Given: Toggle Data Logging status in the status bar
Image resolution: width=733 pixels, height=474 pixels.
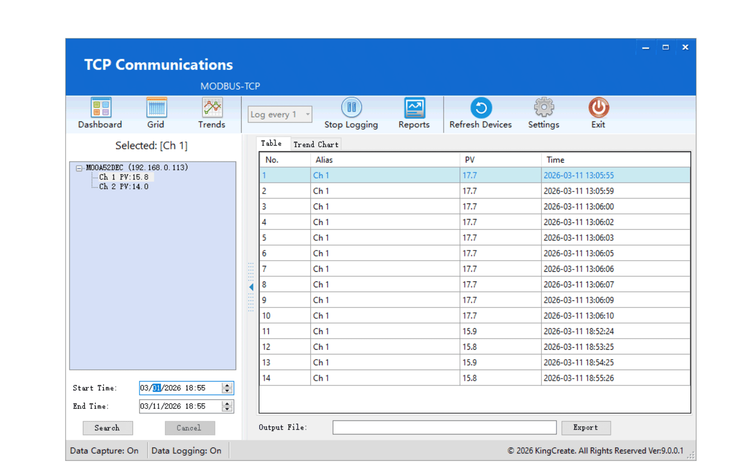Looking at the screenshot, I should pyautogui.click(x=187, y=451).
